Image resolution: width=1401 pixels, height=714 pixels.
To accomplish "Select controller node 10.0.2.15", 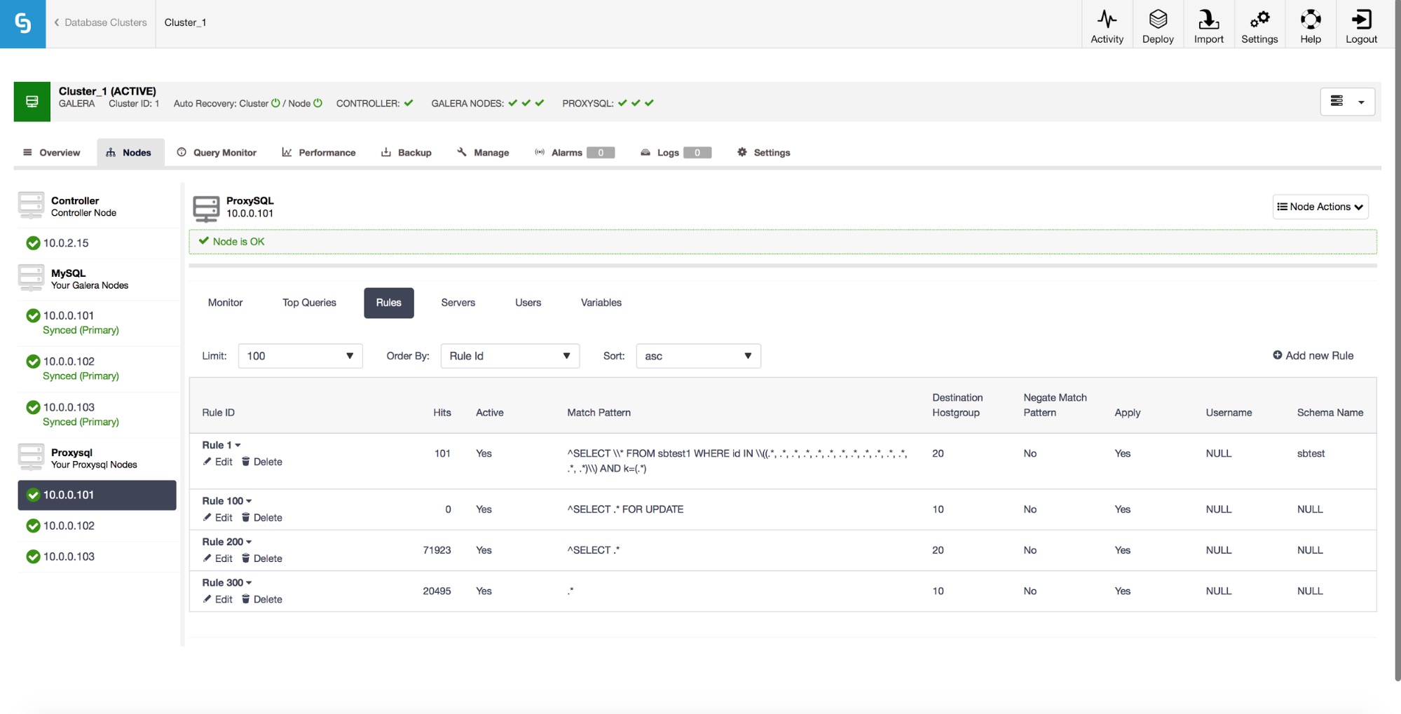I will (66, 243).
